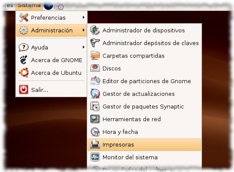Screen dimensions: 234x172
Task: Click the partition editor icon
Action: [x=95, y=81]
